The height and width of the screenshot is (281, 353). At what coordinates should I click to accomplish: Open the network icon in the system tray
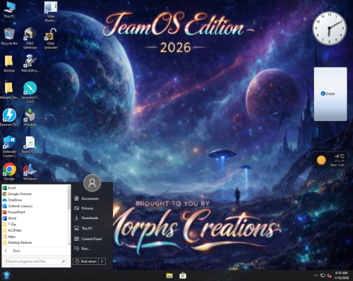tap(323, 275)
